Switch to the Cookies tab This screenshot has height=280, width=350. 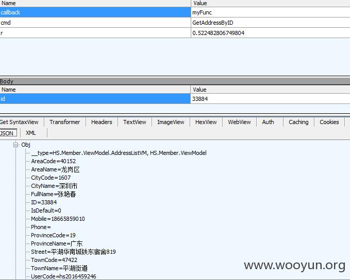329,122
